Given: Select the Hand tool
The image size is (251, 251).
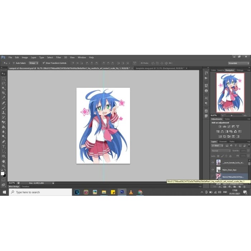Looking at the screenshot, I should click(4, 161).
